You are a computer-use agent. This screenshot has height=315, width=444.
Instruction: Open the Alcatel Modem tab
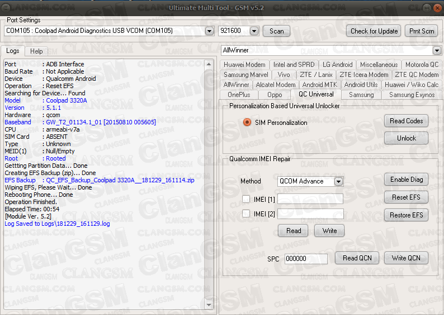[276, 85]
